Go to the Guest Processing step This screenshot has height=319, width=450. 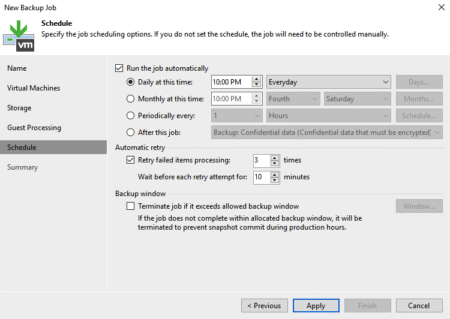(34, 128)
